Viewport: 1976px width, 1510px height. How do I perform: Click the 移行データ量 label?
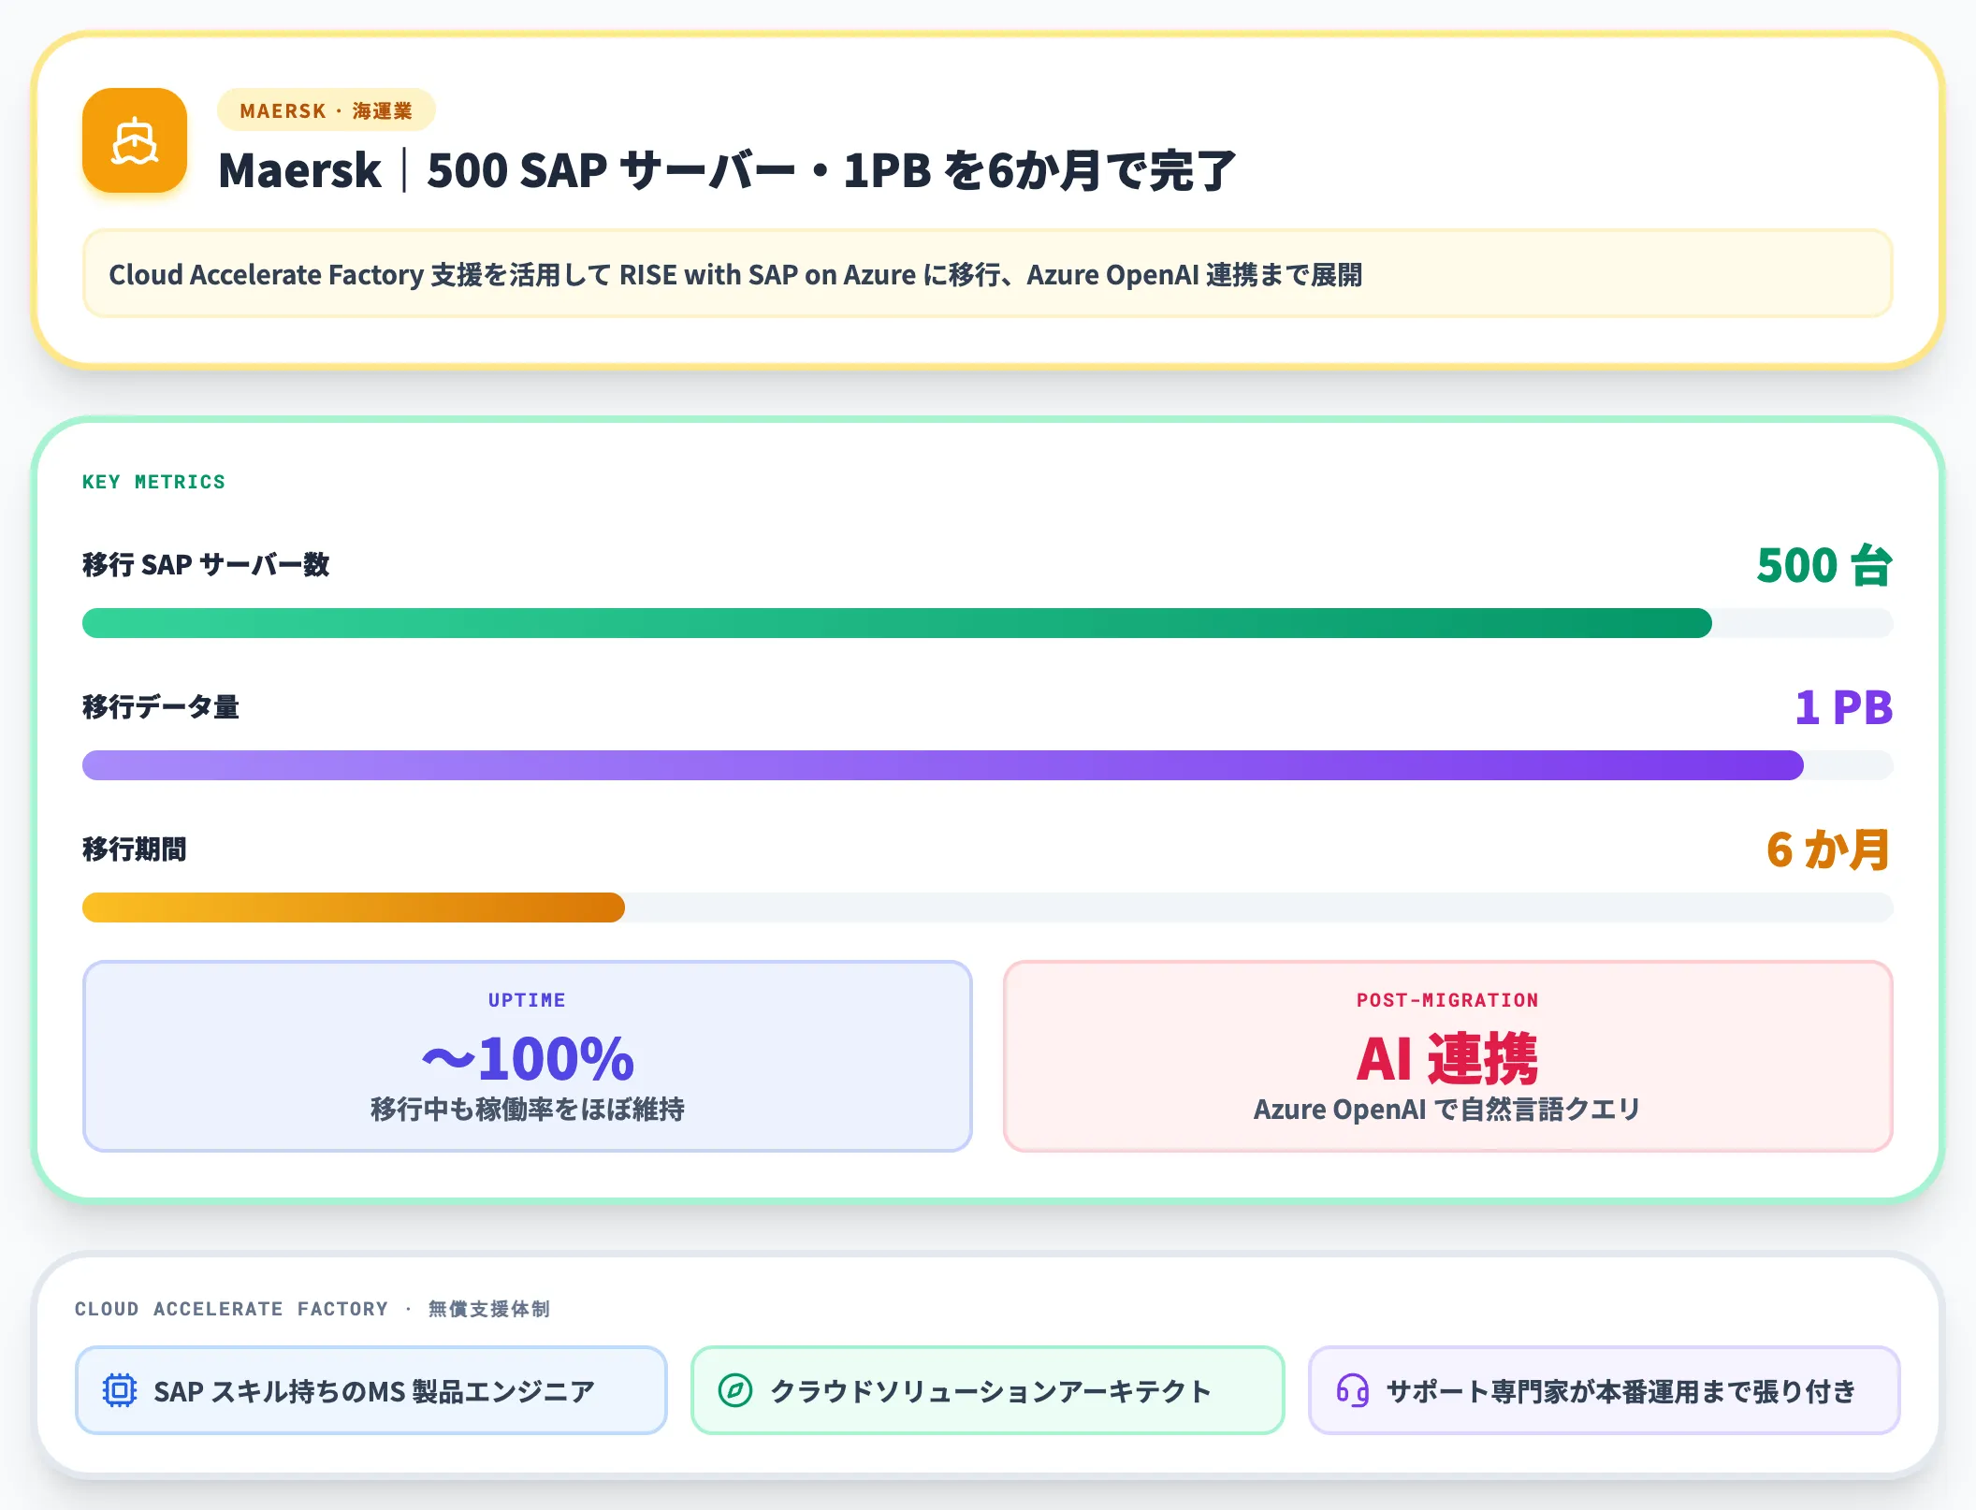click(x=161, y=707)
